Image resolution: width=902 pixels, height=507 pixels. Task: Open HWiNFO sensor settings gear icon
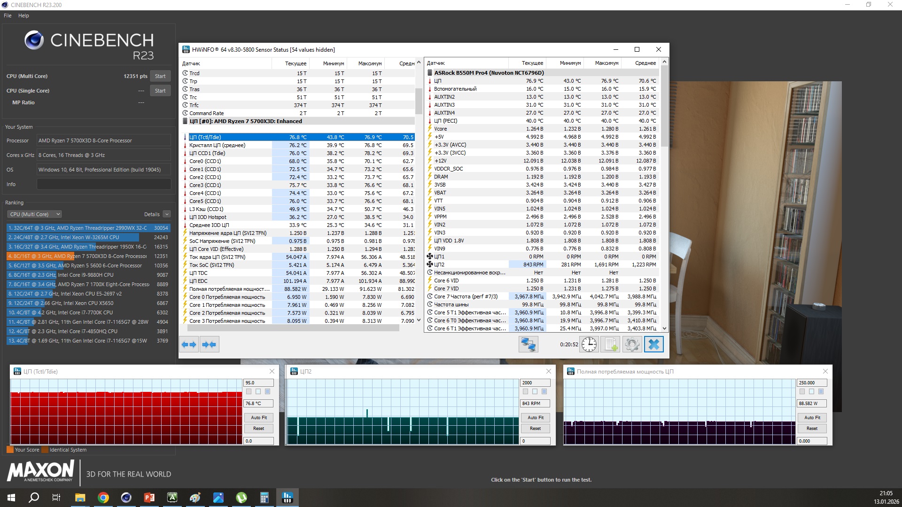tap(632, 344)
